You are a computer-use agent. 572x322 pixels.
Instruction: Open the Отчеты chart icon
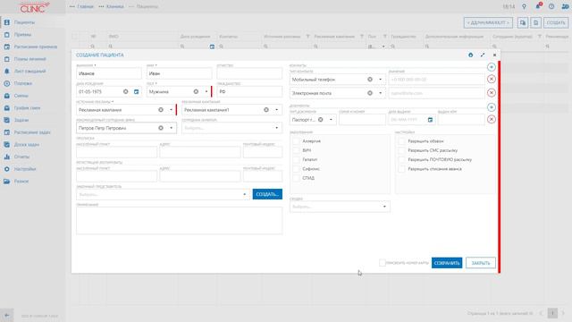coord(6,157)
